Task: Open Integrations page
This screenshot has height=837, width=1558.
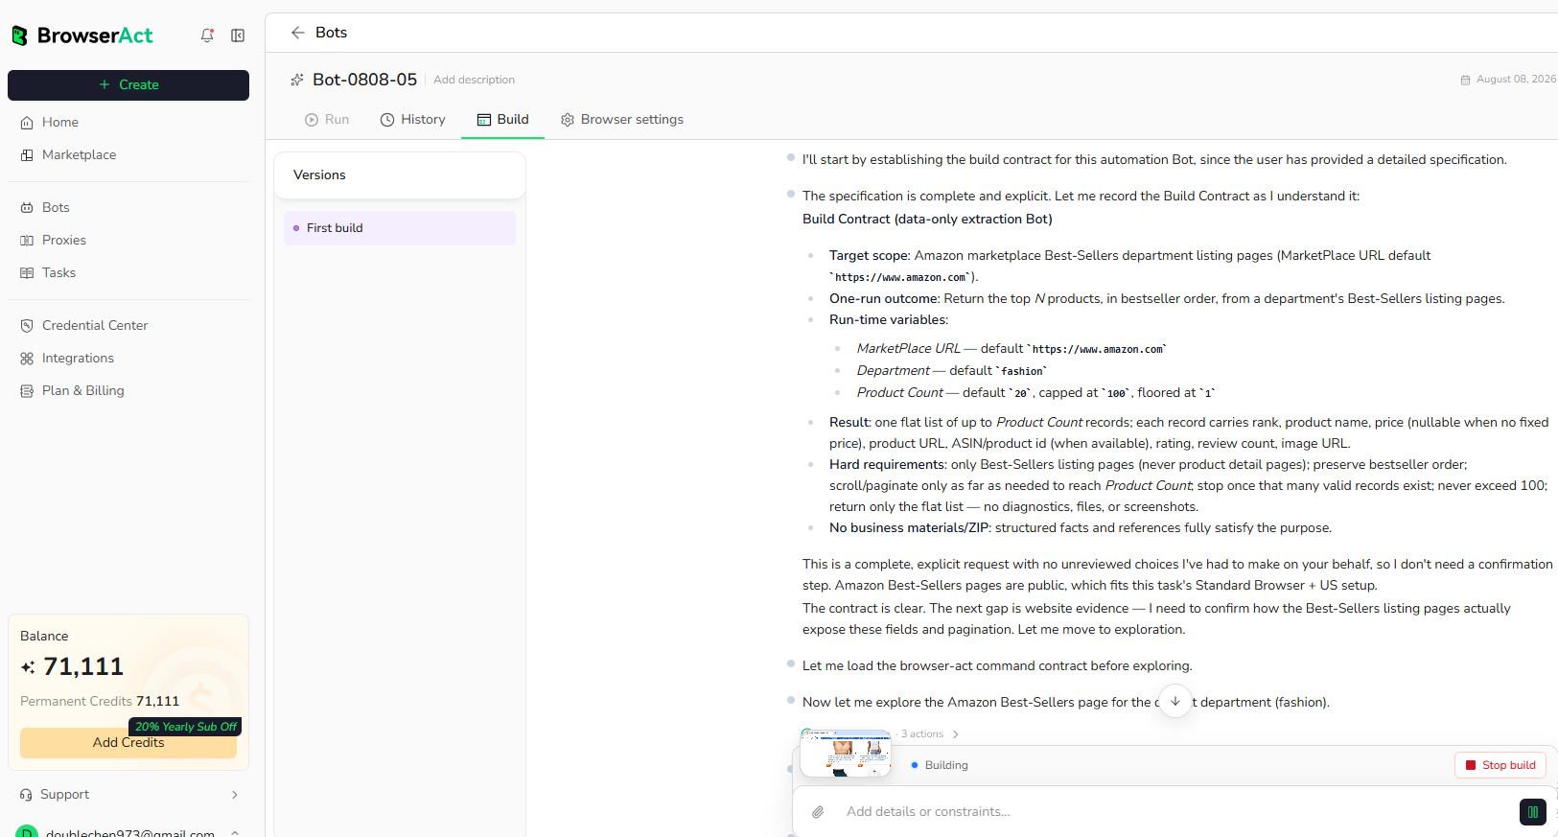Action: coord(78,358)
